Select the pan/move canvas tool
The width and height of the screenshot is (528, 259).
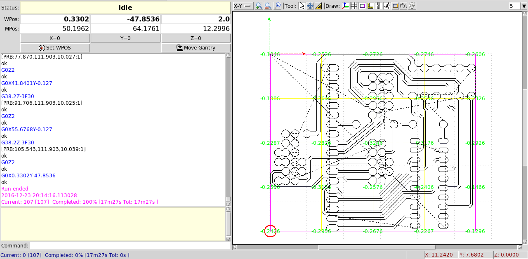pos(310,6)
